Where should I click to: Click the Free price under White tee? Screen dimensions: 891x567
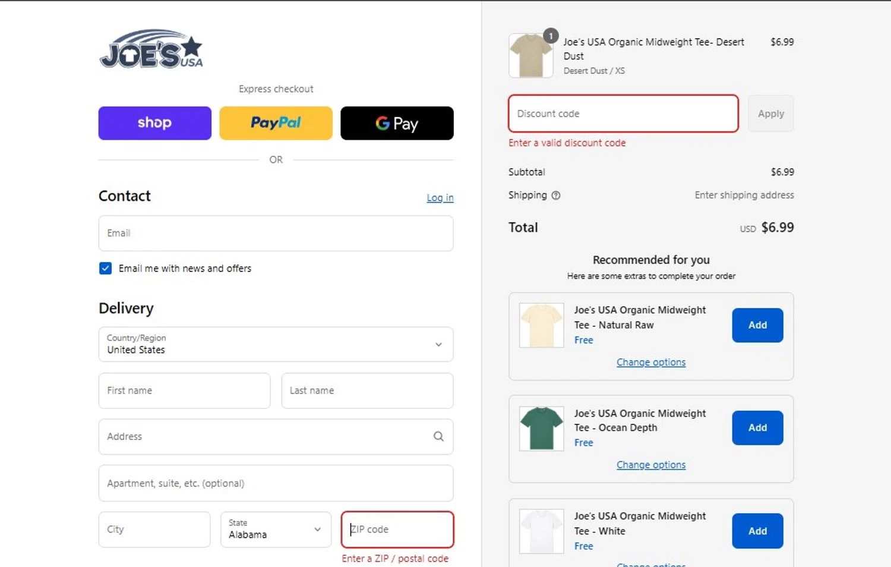583,546
